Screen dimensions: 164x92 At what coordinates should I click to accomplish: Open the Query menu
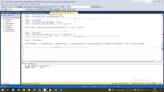pyautogui.click(x=16, y=4)
